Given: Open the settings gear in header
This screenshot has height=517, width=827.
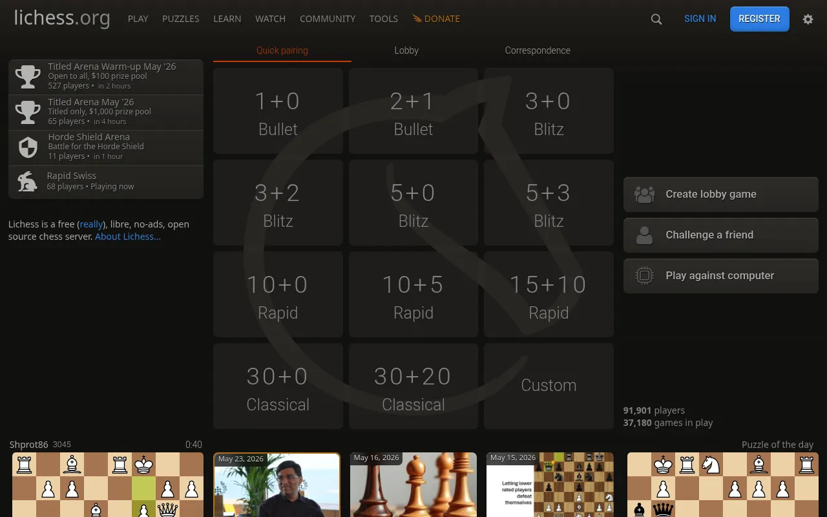Looking at the screenshot, I should click(x=808, y=19).
